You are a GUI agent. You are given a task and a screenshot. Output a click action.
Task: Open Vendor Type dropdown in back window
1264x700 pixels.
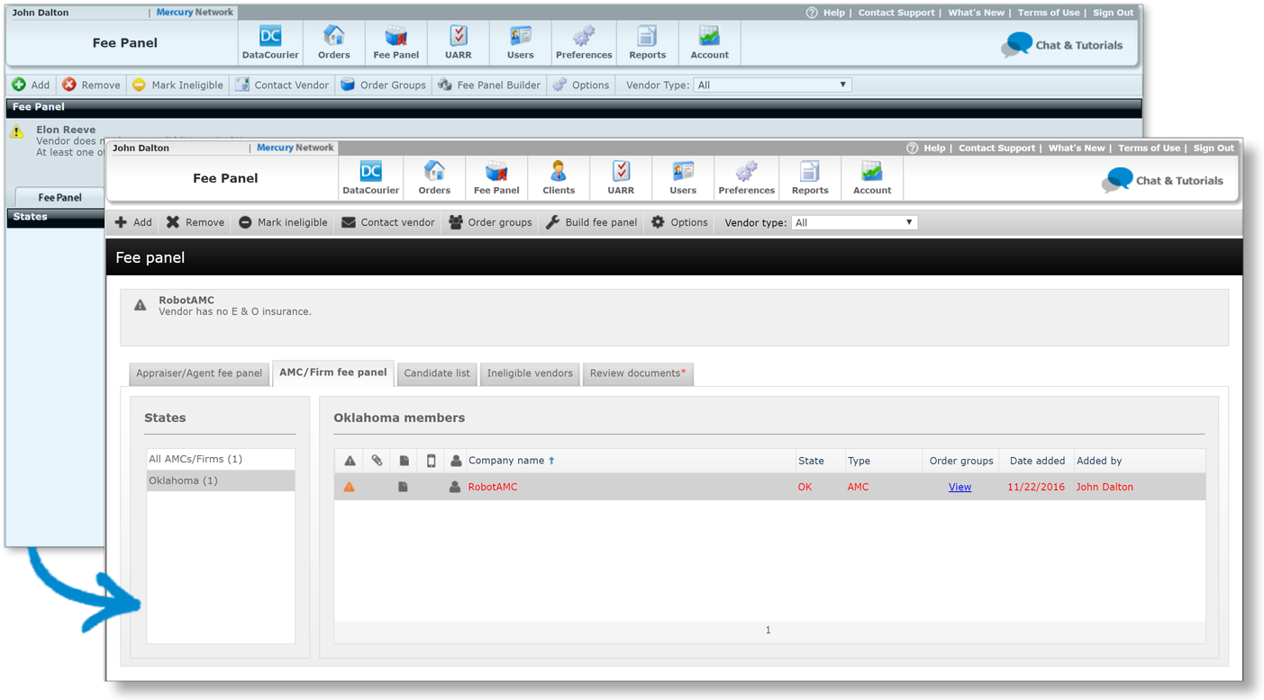pyautogui.click(x=772, y=85)
